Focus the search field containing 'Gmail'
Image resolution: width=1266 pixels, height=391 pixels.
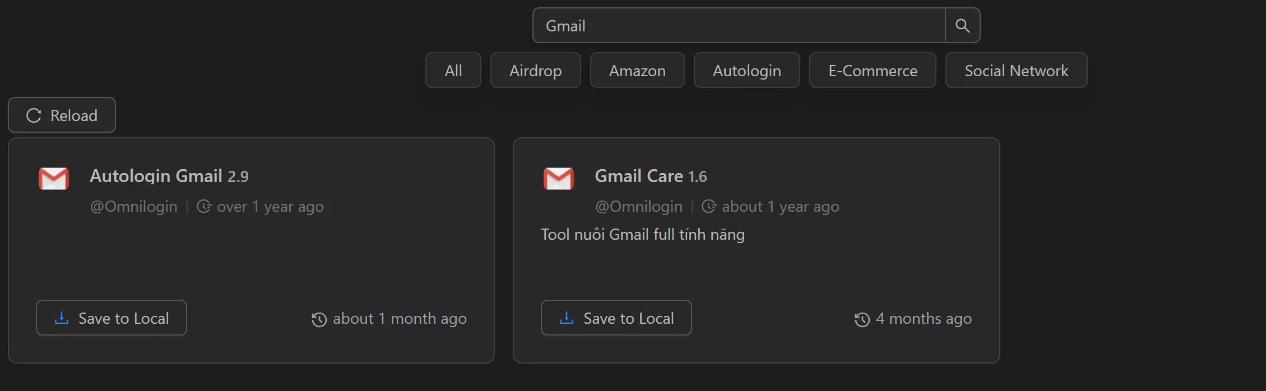tap(739, 26)
